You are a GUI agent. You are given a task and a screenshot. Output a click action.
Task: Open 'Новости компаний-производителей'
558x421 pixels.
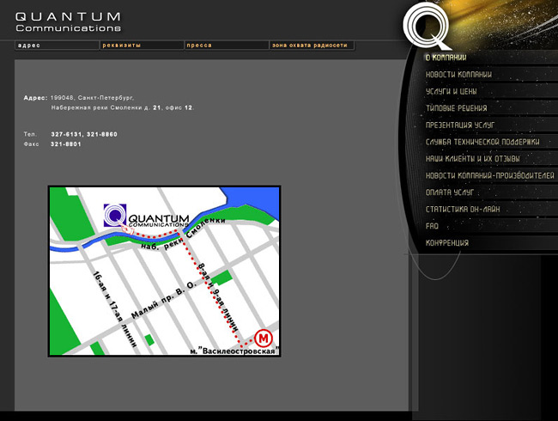[x=489, y=175]
